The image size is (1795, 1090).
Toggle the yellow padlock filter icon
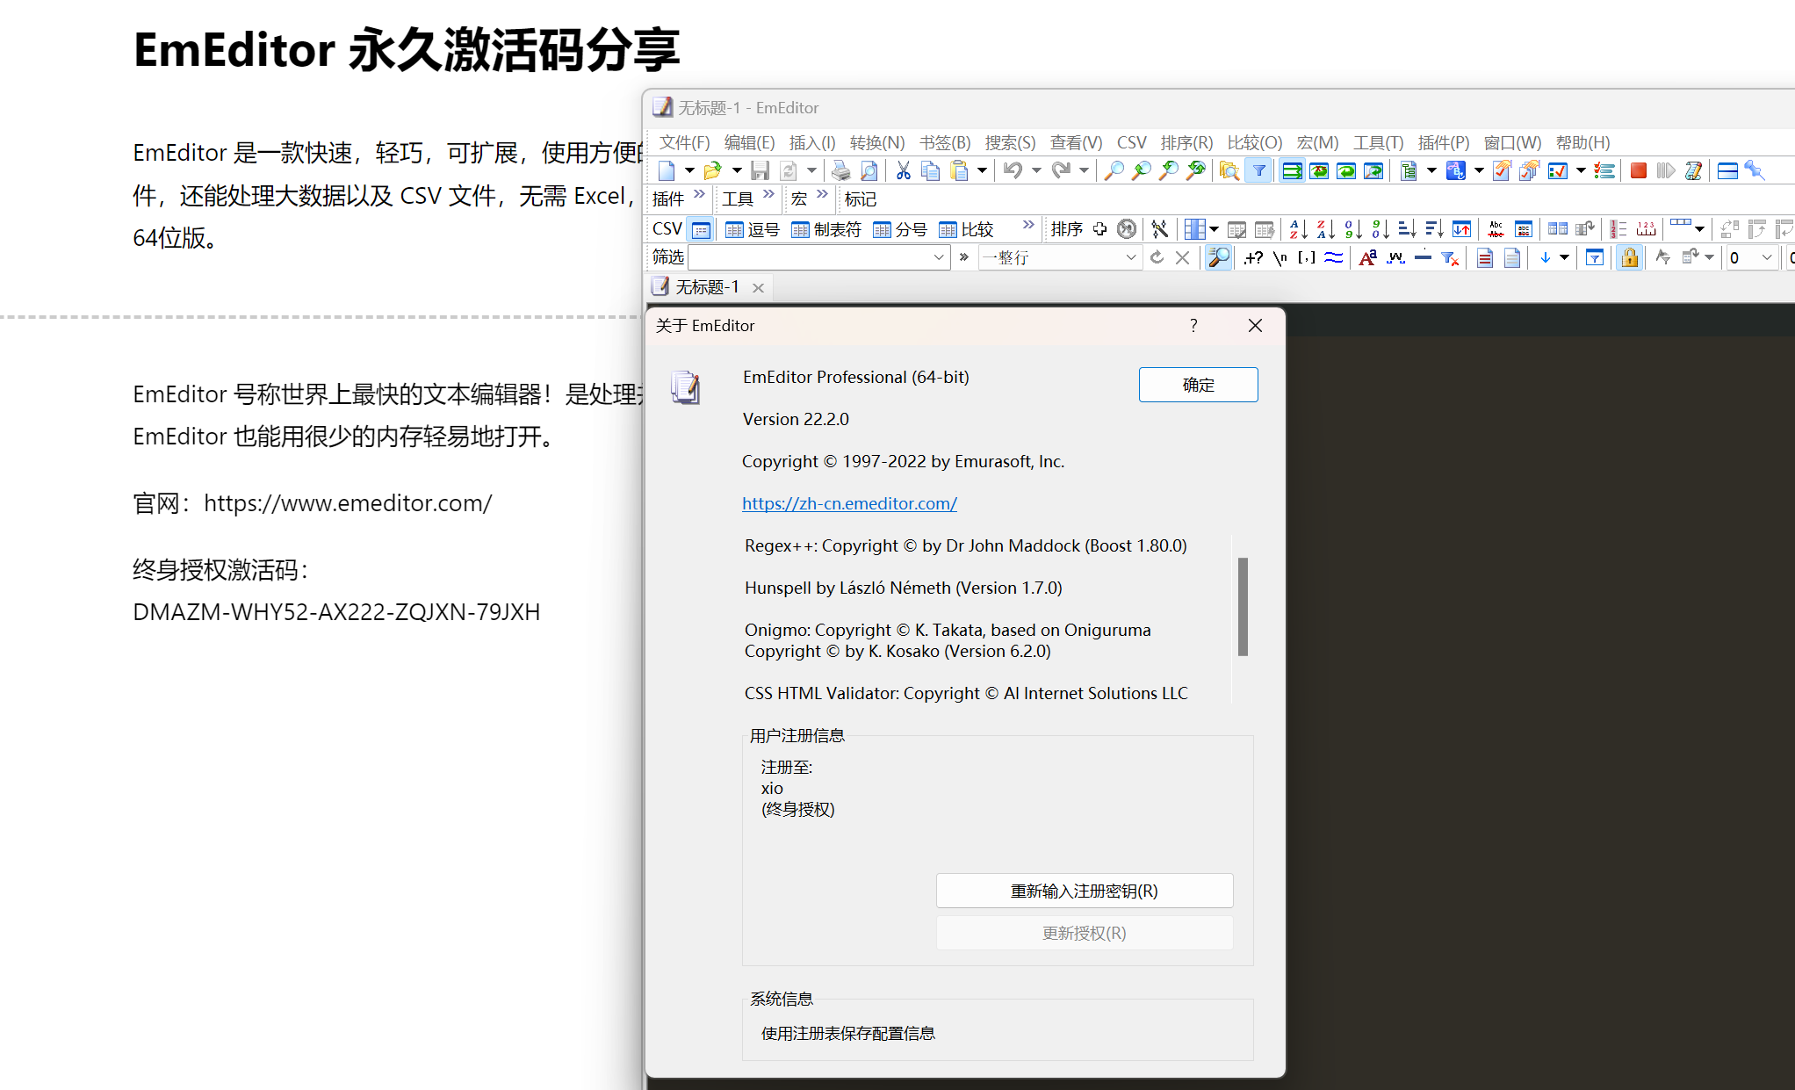1630,257
